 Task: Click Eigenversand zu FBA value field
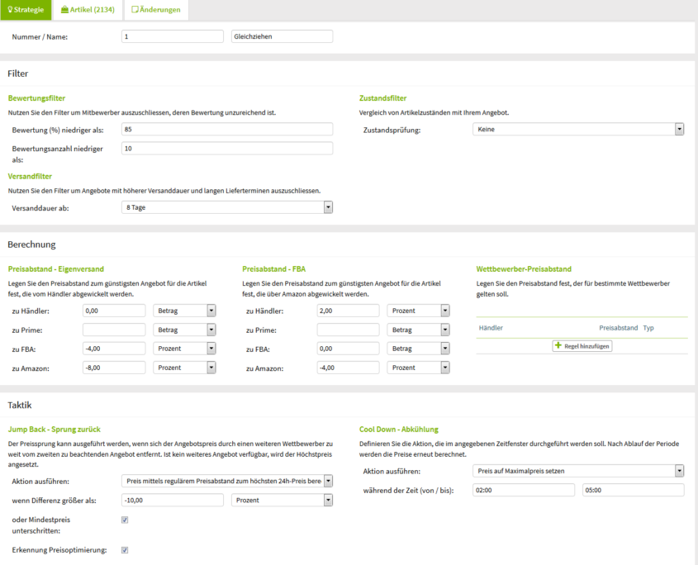tap(114, 349)
